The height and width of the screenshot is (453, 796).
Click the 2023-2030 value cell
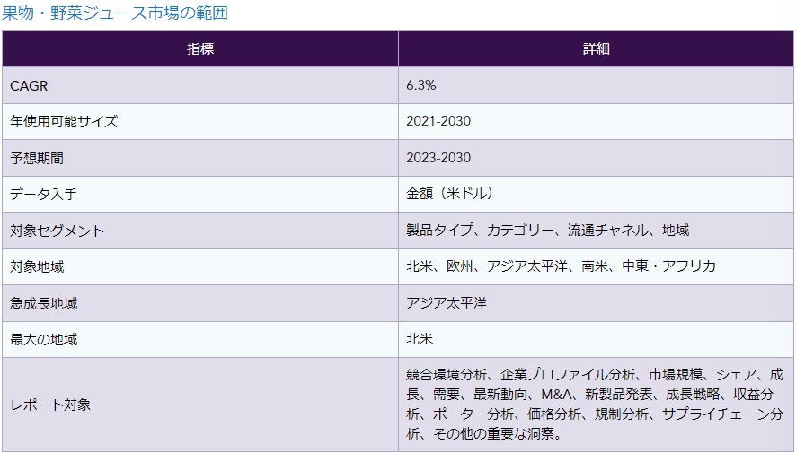pos(438,158)
